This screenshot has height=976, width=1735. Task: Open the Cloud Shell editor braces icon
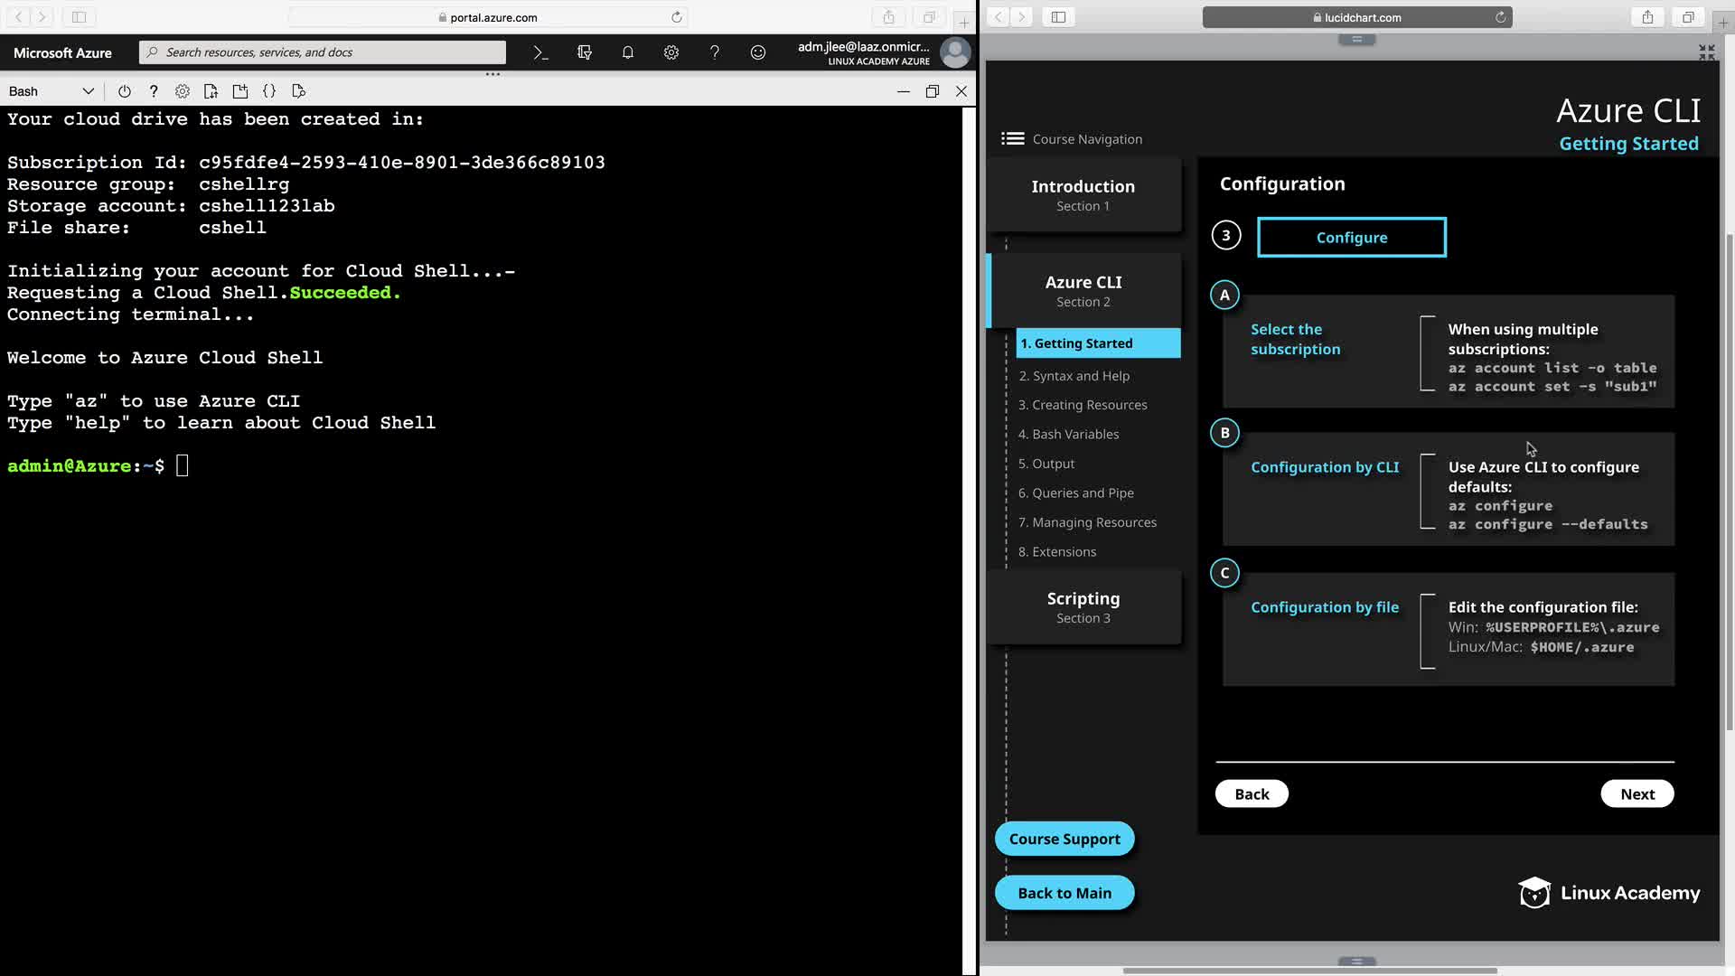269,91
